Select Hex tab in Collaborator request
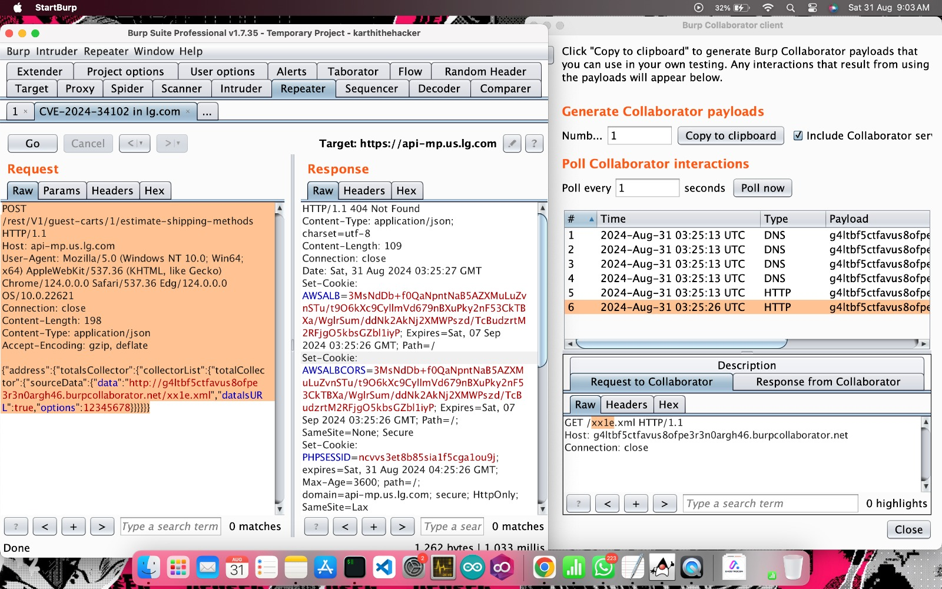 click(x=669, y=405)
